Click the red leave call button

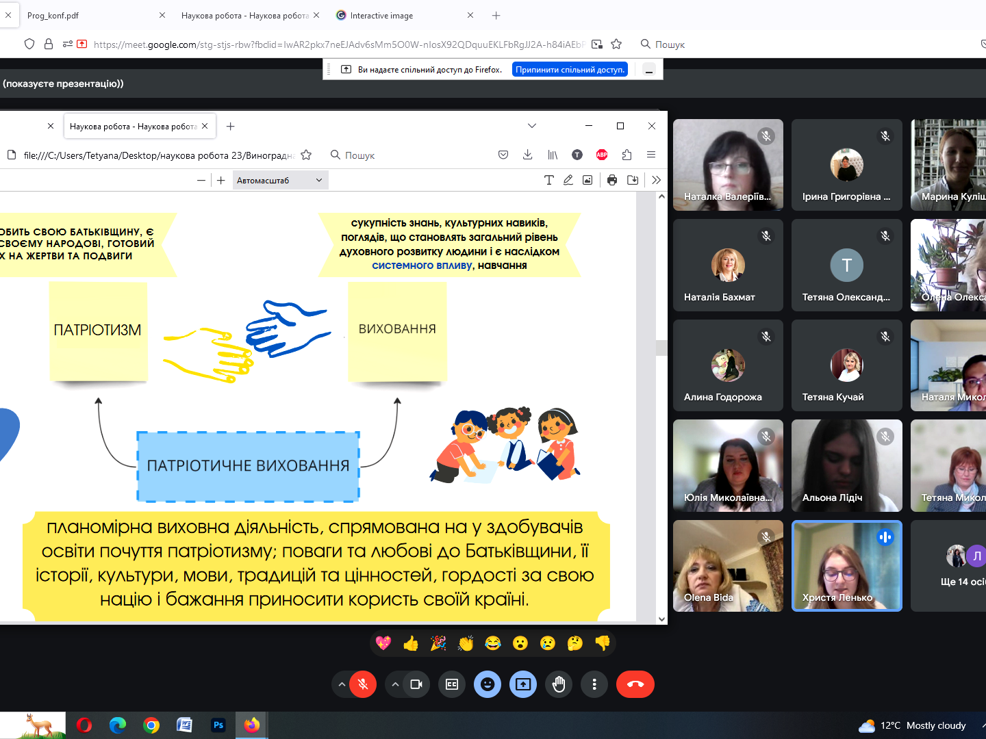635,684
